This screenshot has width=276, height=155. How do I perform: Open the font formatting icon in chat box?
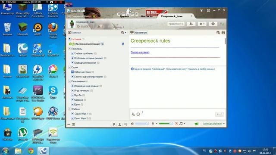[133, 114]
